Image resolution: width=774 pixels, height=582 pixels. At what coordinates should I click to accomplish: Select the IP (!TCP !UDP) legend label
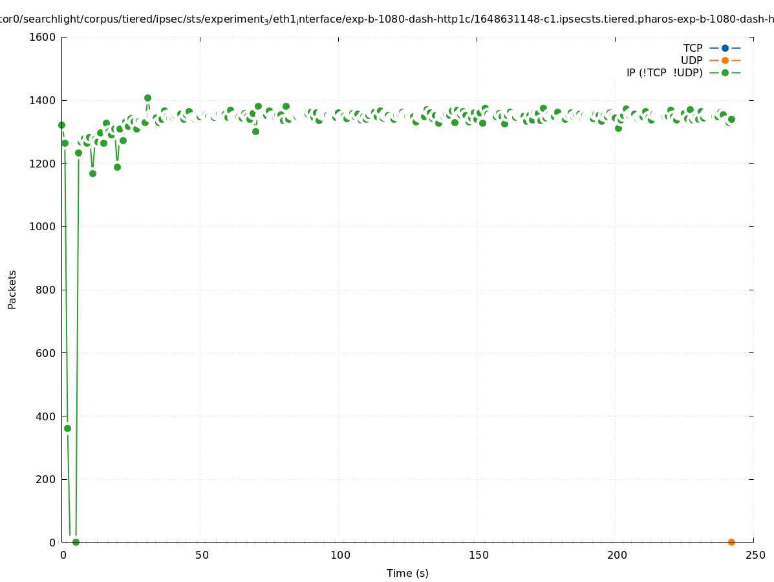[x=664, y=72]
